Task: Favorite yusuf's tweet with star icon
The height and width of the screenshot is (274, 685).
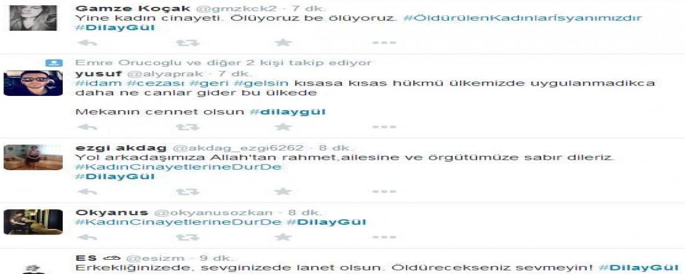Action: pos(283,127)
